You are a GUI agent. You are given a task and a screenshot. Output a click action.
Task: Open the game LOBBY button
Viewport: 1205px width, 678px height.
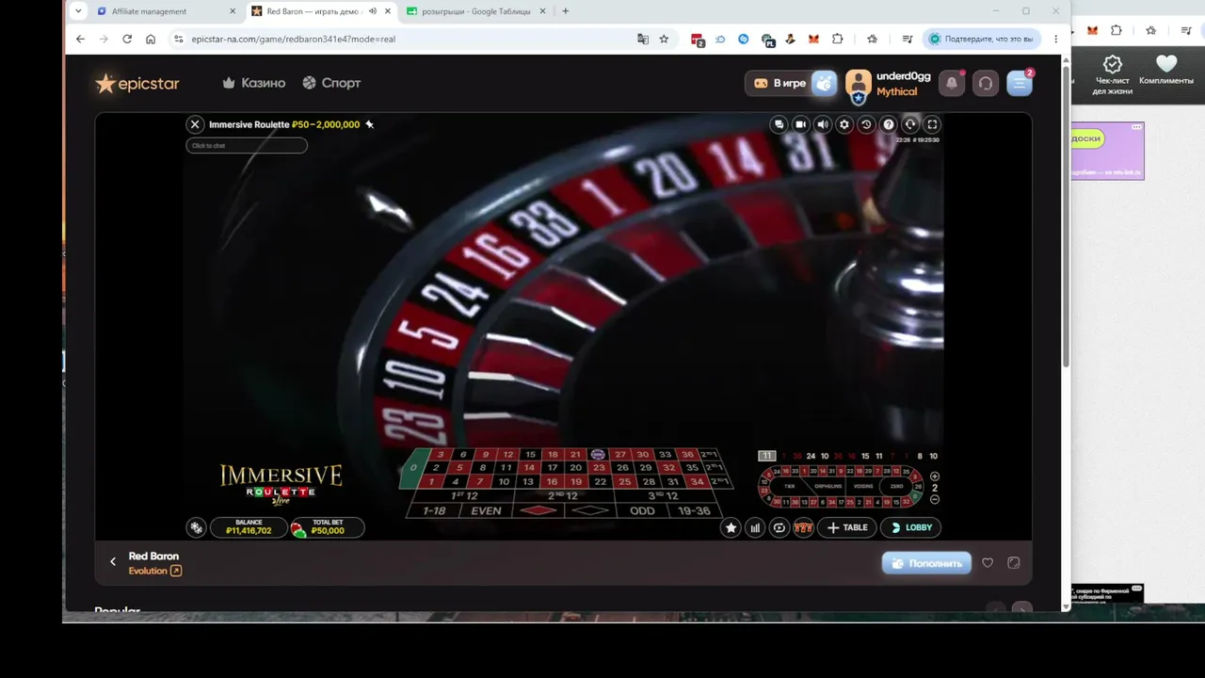(x=911, y=528)
